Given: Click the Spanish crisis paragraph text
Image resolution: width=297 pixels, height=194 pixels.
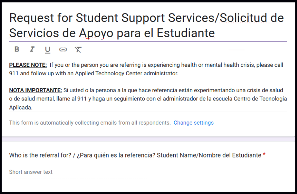Looking at the screenshot, I should click(147, 98).
